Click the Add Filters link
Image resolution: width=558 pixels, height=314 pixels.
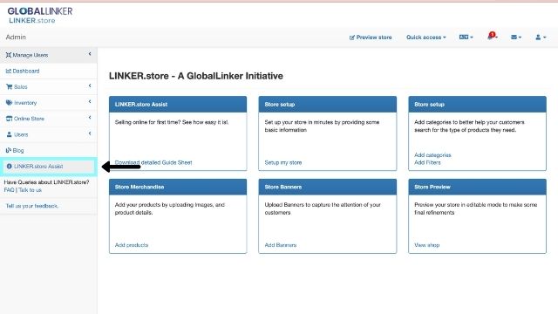(x=427, y=162)
